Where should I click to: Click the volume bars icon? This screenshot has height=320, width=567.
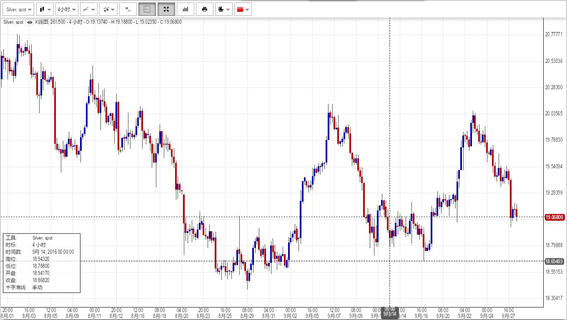(186, 9)
